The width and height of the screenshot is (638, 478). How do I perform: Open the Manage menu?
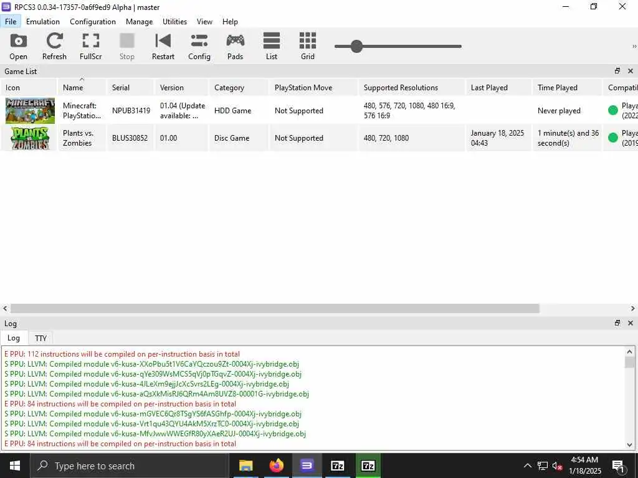click(139, 22)
